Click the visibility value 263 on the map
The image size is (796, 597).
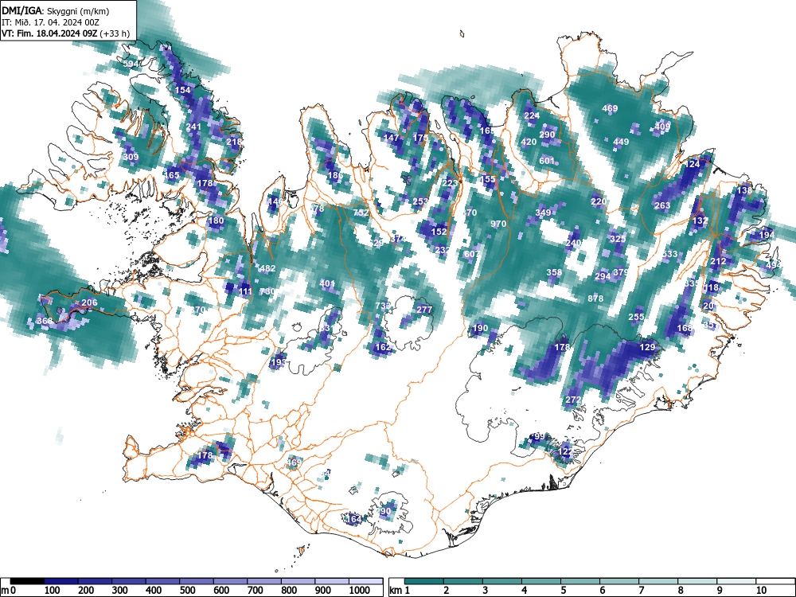pyautogui.click(x=662, y=205)
